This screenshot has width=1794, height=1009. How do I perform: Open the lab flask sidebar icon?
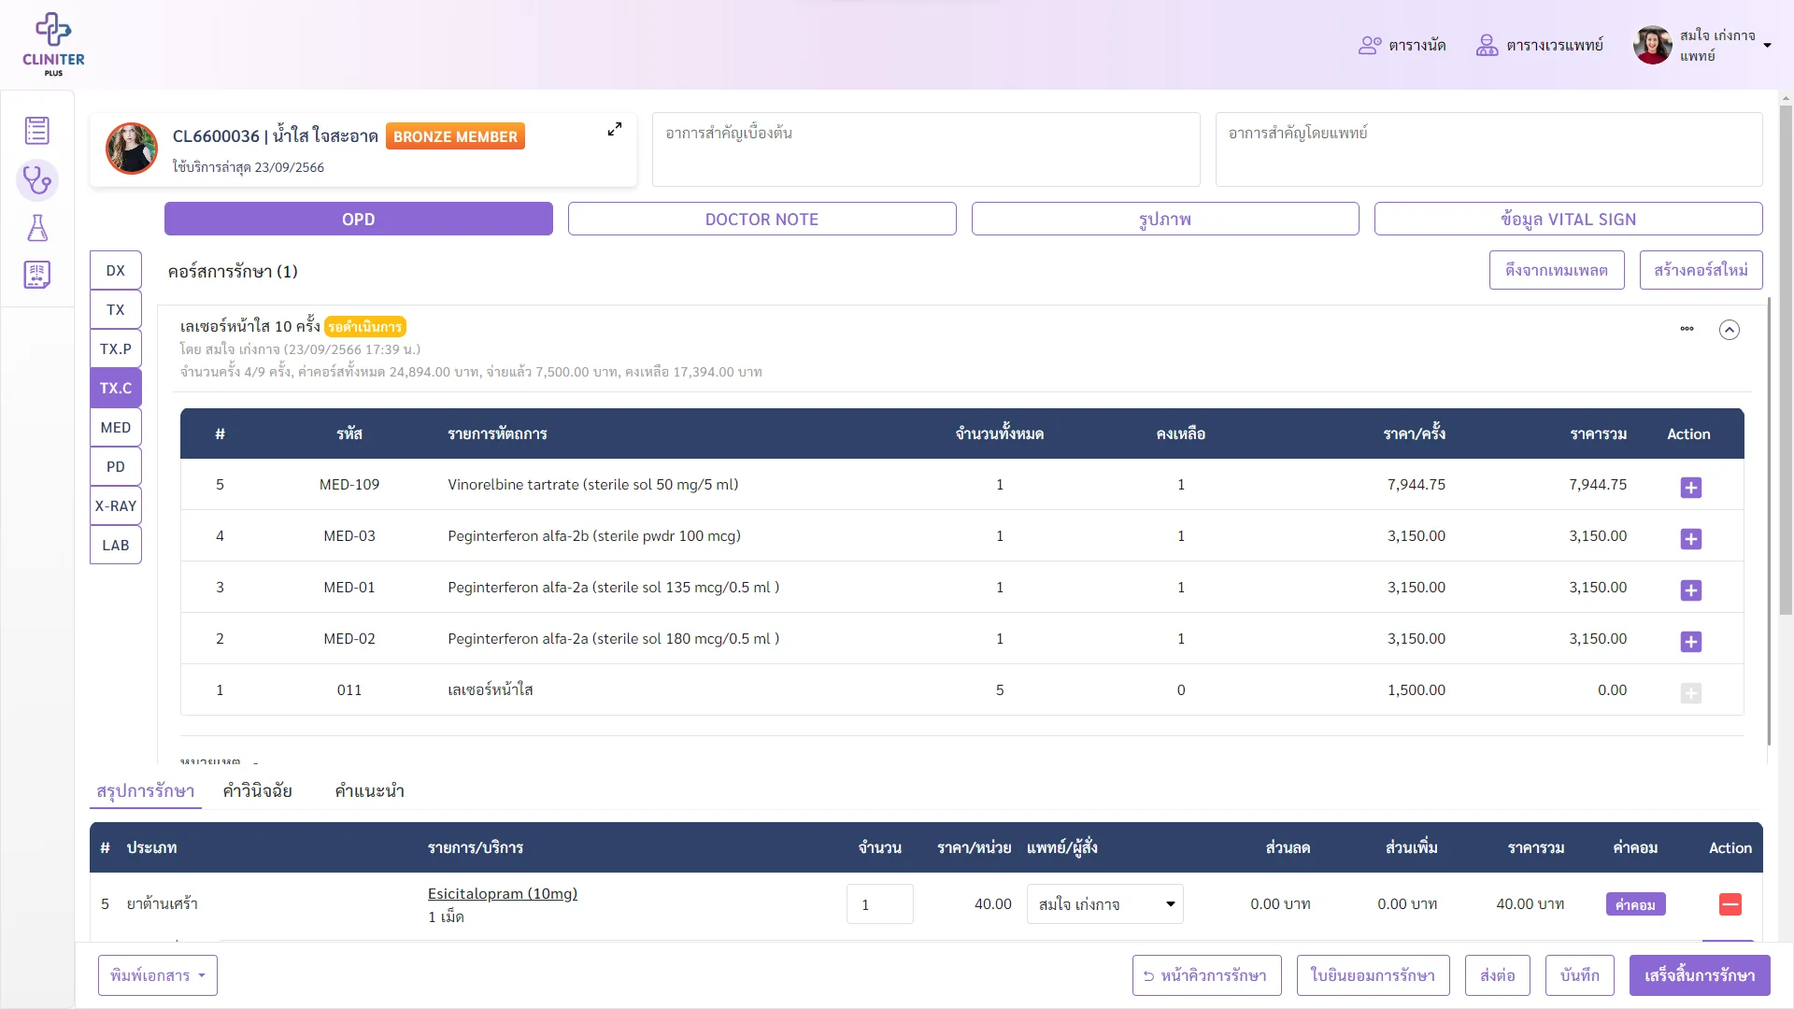coord(37,228)
